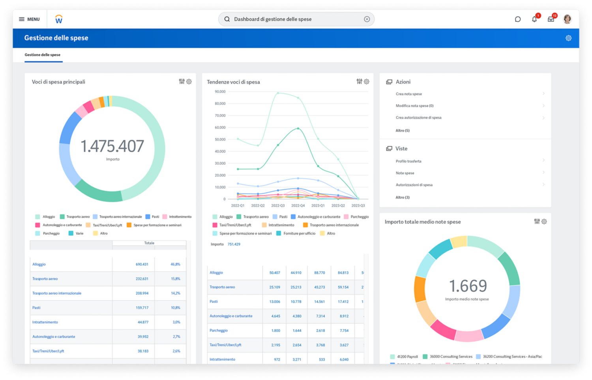592x380 pixels.
Task: Select the Gestione delle spese tab
Action: (43, 55)
